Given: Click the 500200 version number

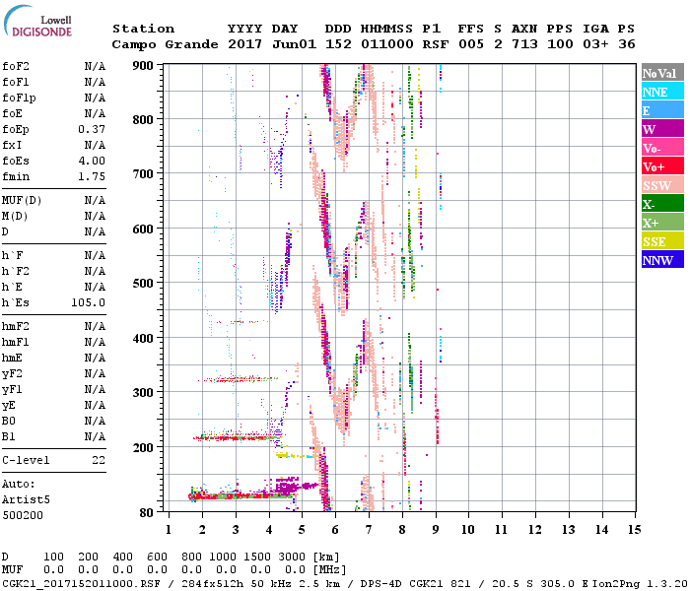Looking at the screenshot, I should 23,515.
